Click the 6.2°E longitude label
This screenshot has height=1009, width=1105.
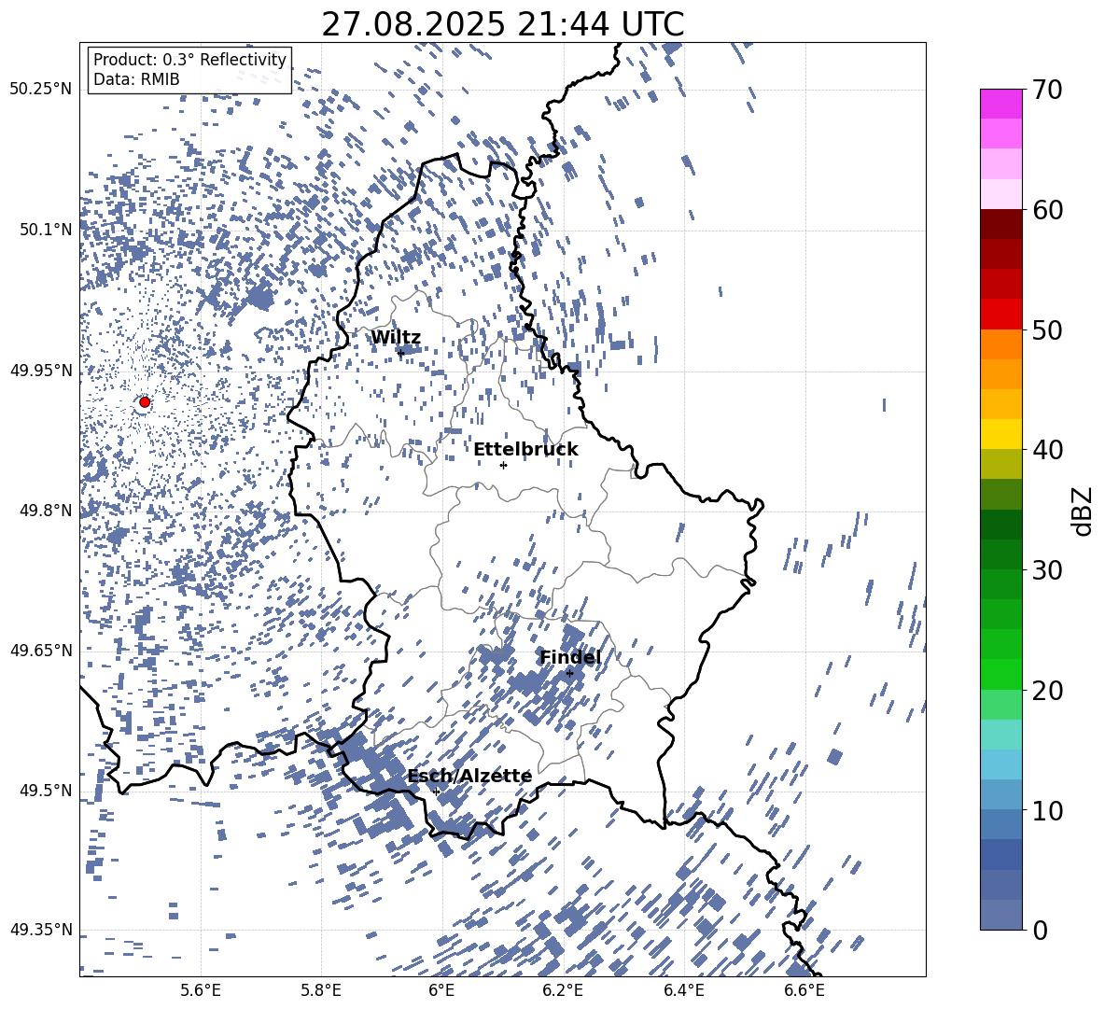[563, 990]
